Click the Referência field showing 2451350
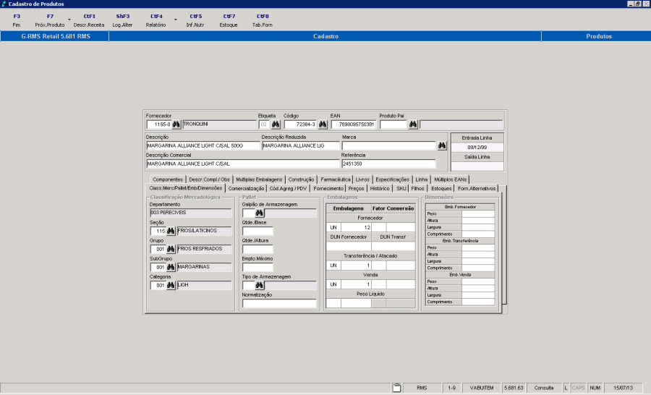This screenshot has width=651, height=395. coord(388,163)
